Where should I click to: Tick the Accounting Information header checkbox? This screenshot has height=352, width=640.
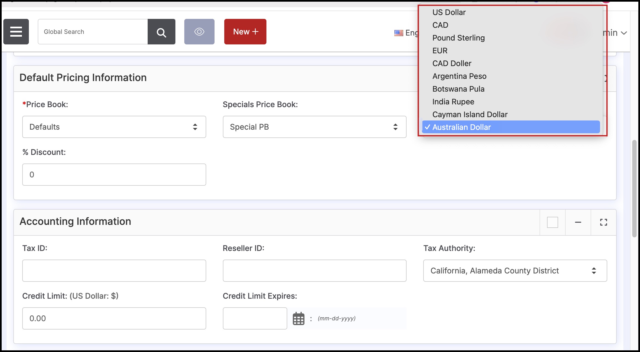point(552,222)
